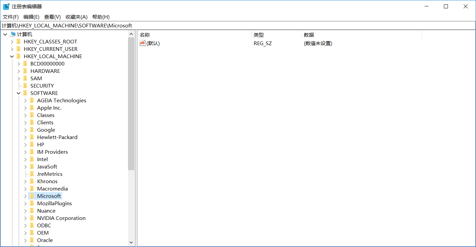This screenshot has width=476, height=247.
Task: Click the HKEY_LOCAL_MACHINE folder icon
Action: click(x=19, y=56)
